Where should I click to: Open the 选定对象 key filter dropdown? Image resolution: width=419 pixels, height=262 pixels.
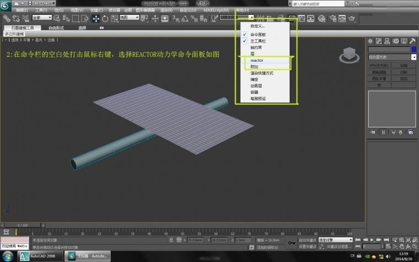(x=335, y=240)
